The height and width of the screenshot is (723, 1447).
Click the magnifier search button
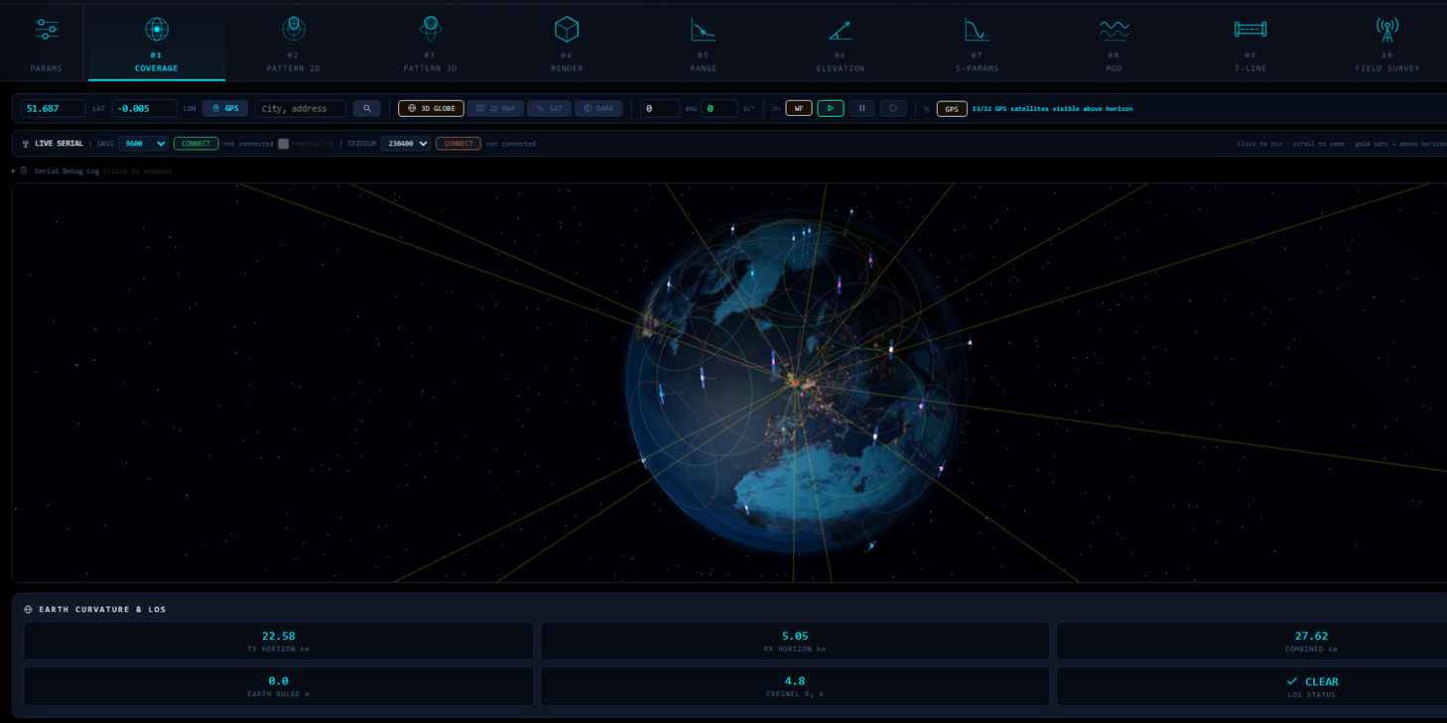[367, 108]
